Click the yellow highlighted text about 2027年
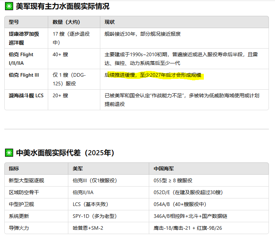Screen dimensions: 275x242 click(155, 76)
